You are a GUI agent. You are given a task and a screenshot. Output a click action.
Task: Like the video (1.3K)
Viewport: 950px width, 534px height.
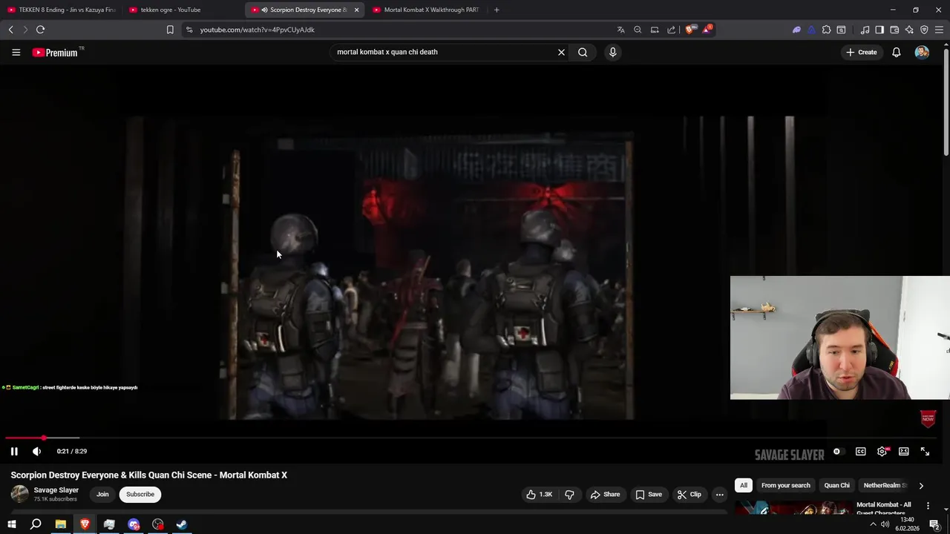(x=540, y=494)
